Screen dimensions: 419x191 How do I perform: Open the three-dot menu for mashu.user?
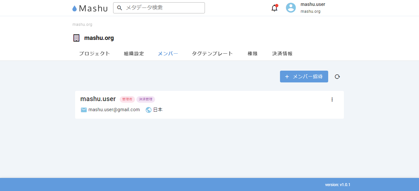pos(332,99)
